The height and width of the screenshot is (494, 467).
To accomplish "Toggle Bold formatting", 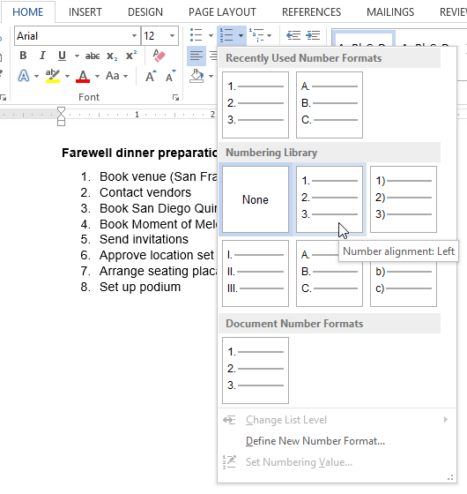I will click(x=23, y=56).
